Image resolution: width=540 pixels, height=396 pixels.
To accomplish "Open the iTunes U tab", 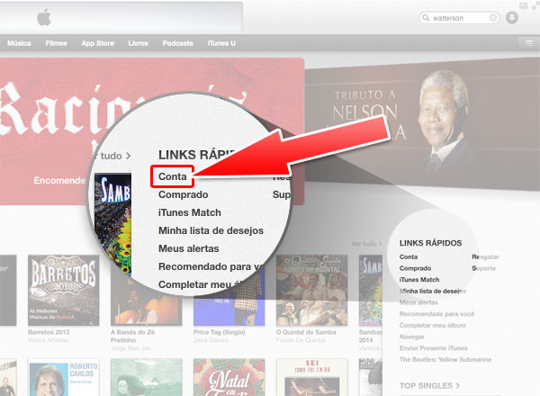I will click(221, 43).
